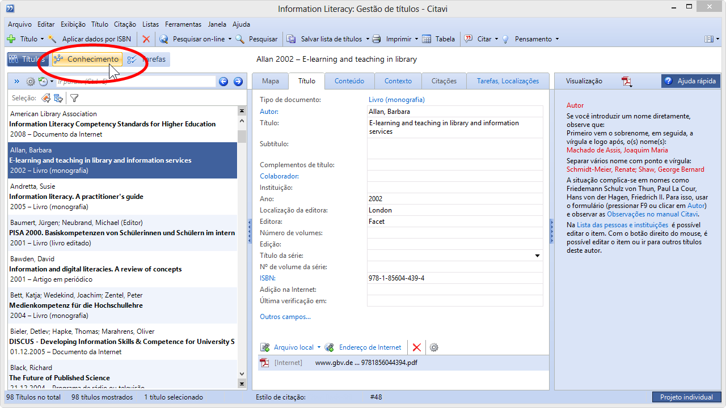
Task: Switch to the Mapa tab
Action: pos(271,81)
